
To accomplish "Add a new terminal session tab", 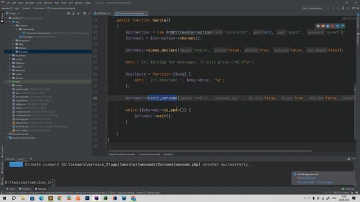I will coord(31,159).
